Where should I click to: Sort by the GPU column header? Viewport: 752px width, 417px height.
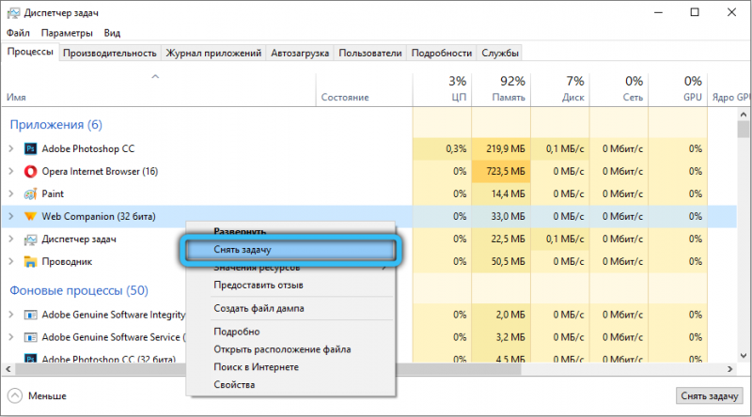[x=678, y=89]
